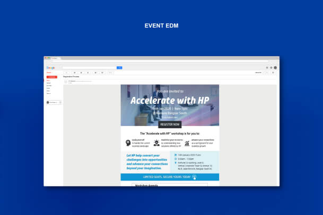This screenshot has height=215, width=323.
Task: Click into the Gmail search field
Action: pyautogui.click(x=89, y=68)
